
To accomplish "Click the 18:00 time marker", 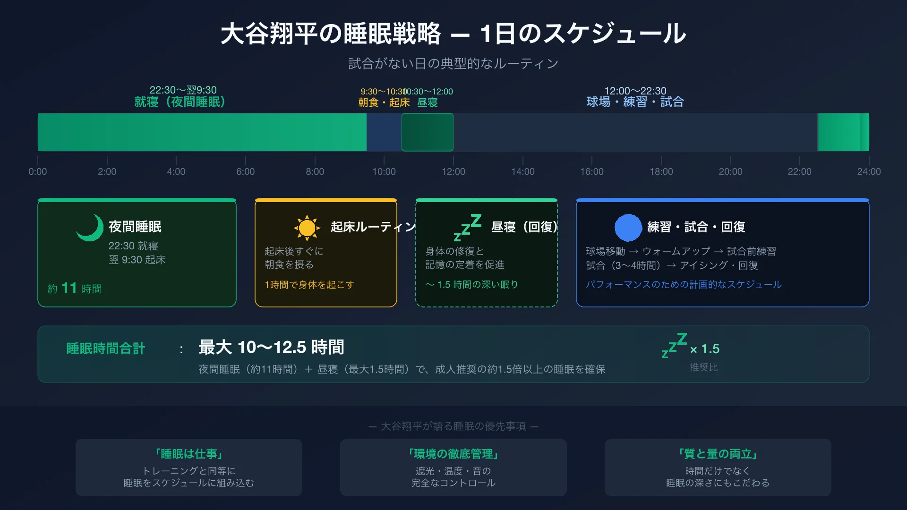I will click(x=661, y=171).
